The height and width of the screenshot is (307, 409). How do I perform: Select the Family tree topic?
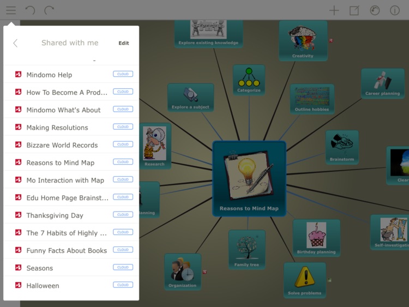pos(246,250)
